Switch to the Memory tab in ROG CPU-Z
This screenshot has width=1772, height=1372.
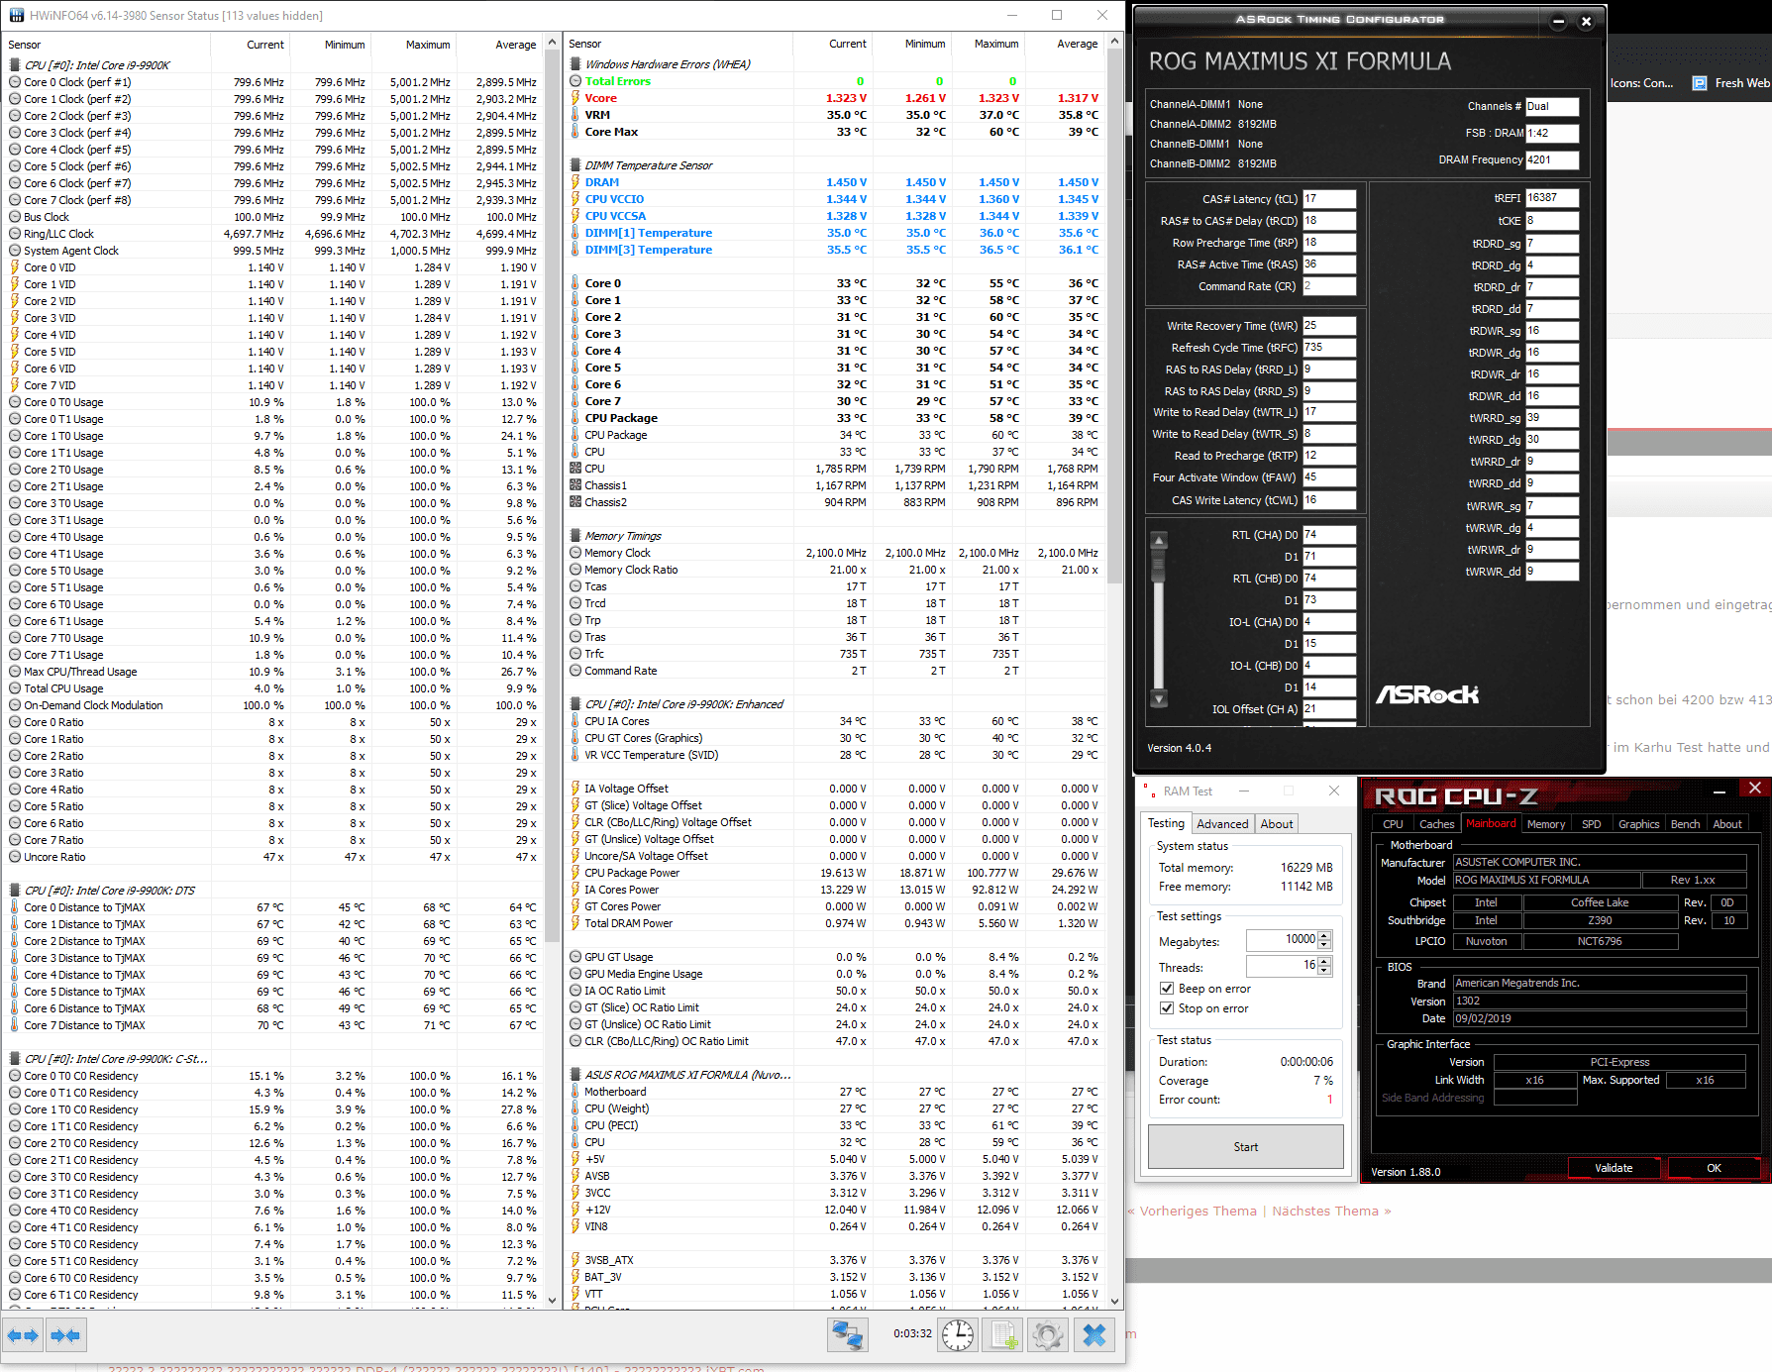pos(1545,824)
